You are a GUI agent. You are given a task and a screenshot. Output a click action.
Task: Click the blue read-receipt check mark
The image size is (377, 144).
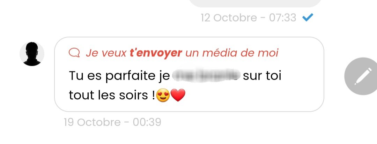click(308, 17)
